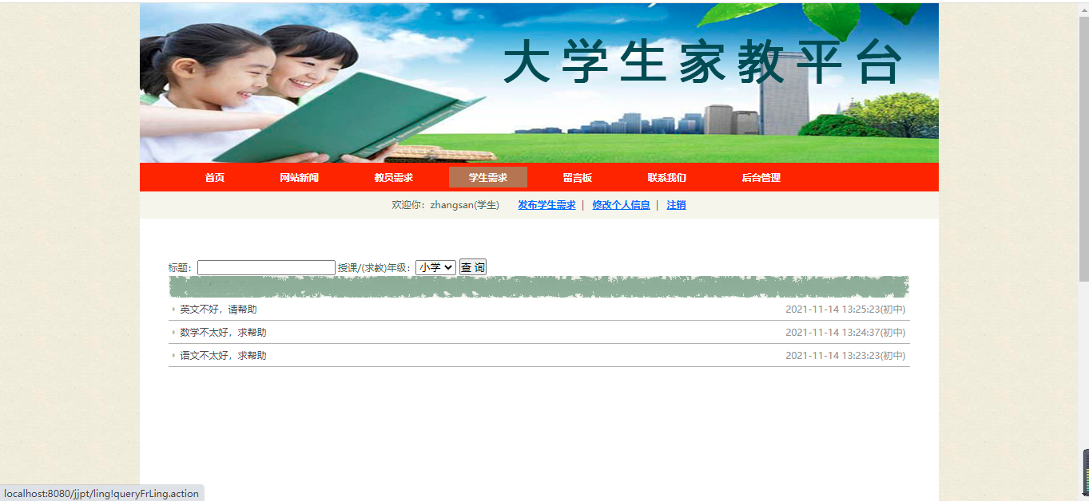Select the 学生需求 tab
The image size is (1089, 501).
pyautogui.click(x=488, y=178)
